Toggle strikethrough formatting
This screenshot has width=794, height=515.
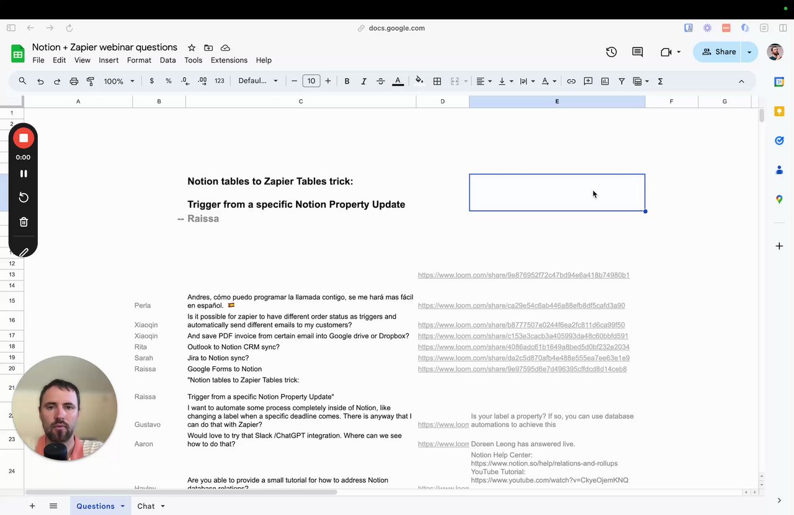pos(381,81)
